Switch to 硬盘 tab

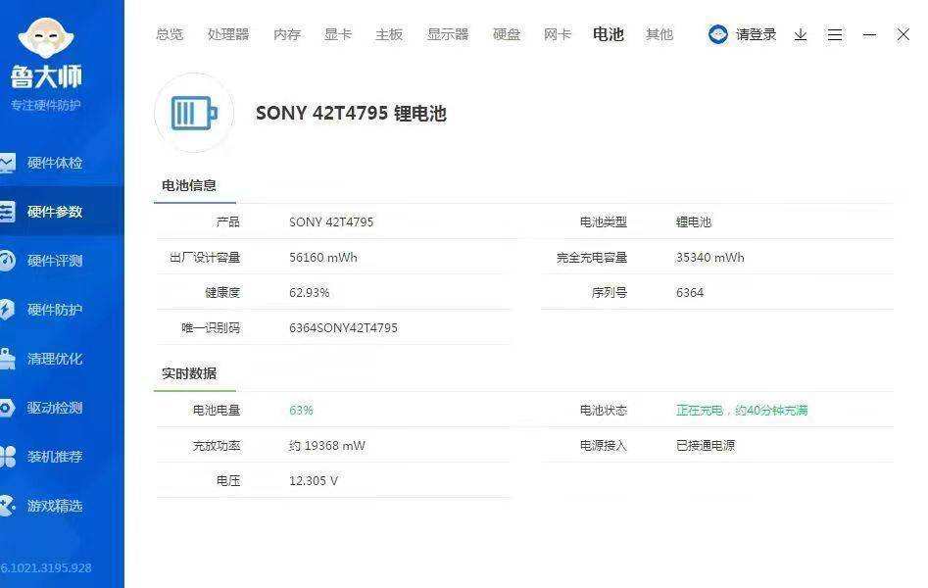pyautogui.click(x=507, y=34)
